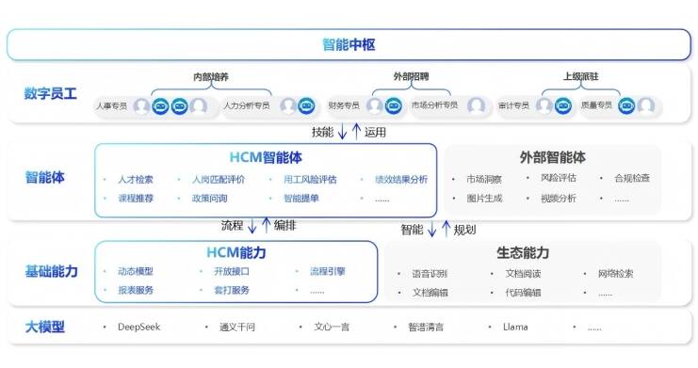
Task: Click 报表服务 item
Action: [x=136, y=290]
